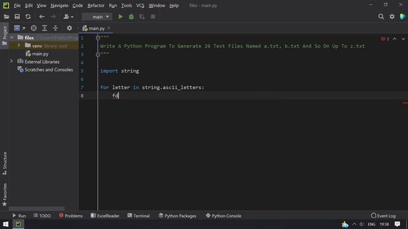Image resolution: width=408 pixels, height=229 pixels.
Task: Open the VCS menu
Action: 140,6
